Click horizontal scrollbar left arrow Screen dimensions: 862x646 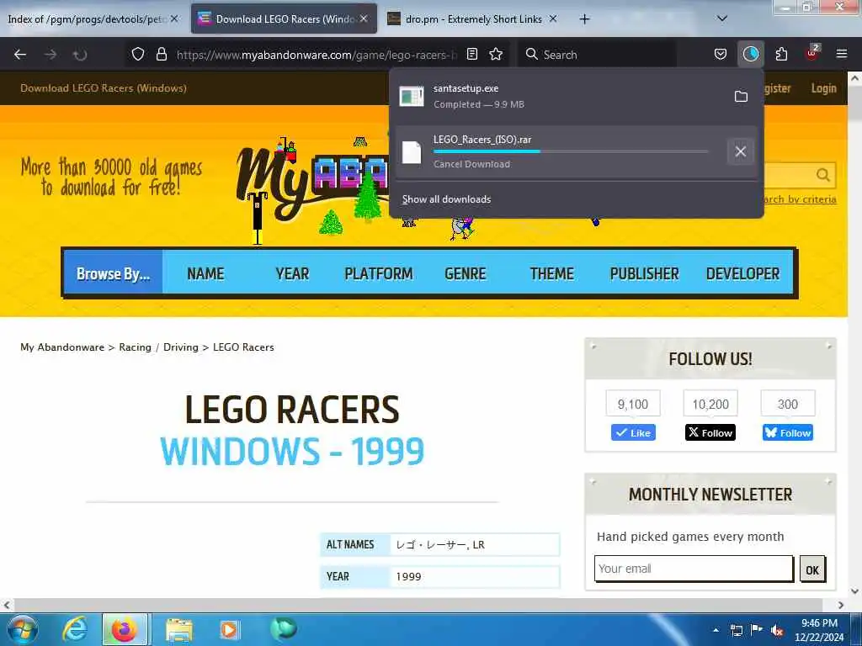click(7, 605)
